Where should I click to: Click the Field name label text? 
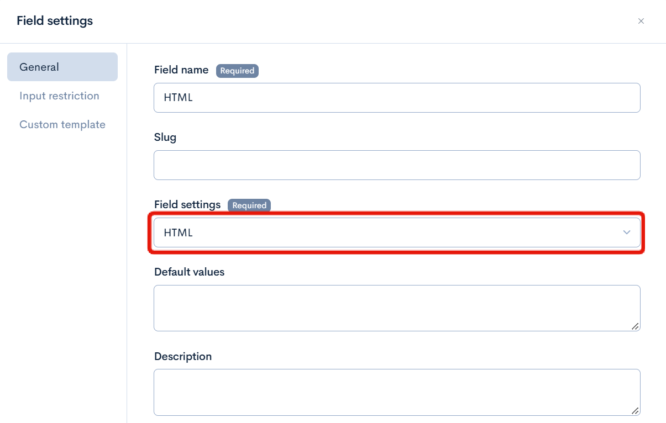click(181, 70)
